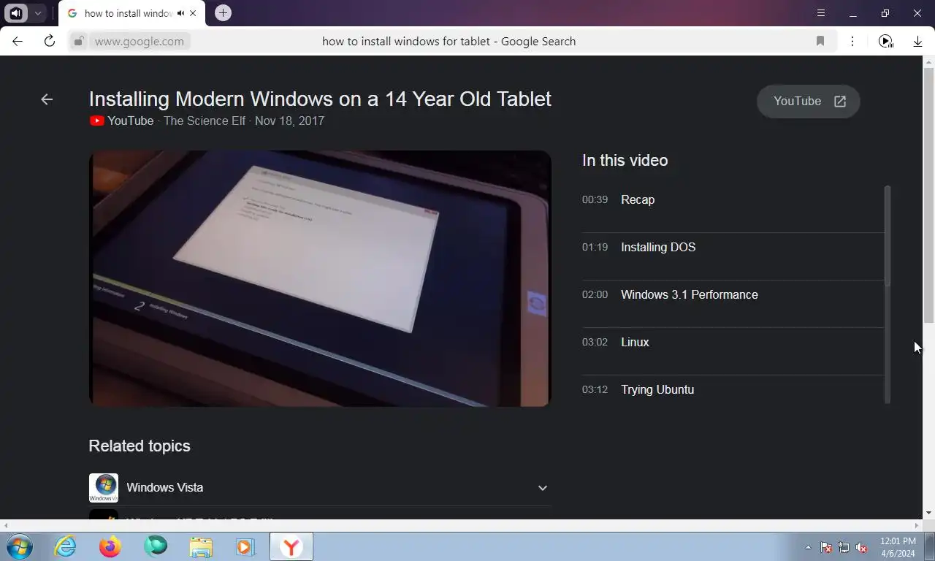Viewport: 935px width, 561px height.
Task: Click the vertical scrollbar up arrow
Action: coord(929,61)
